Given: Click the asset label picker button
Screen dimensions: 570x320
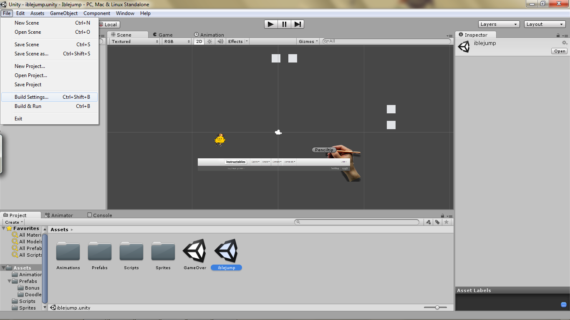Looking at the screenshot, I should [x=564, y=305].
